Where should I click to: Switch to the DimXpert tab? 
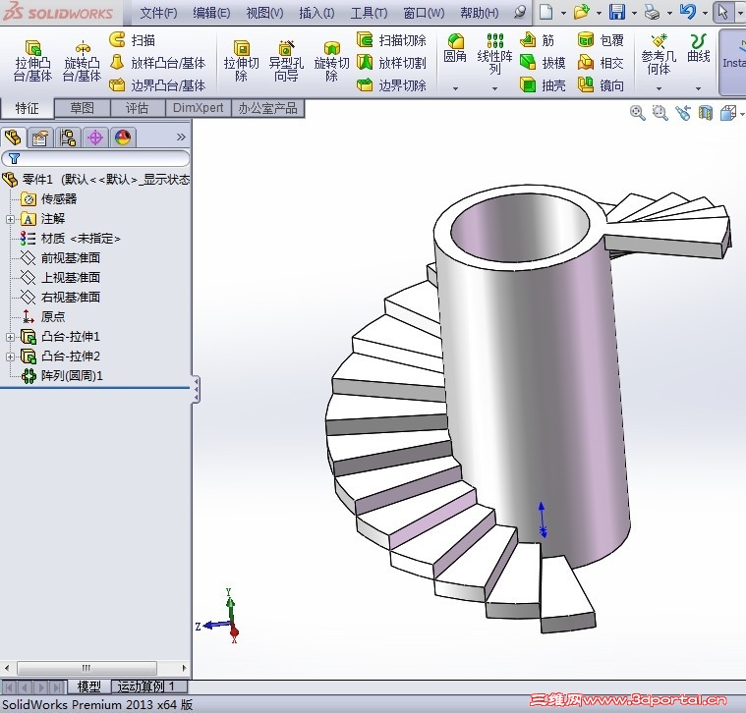point(199,108)
